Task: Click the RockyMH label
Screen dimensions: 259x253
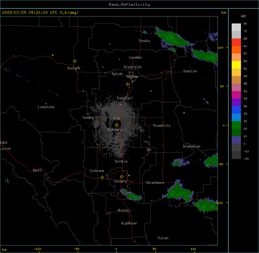Action: click(74, 68)
